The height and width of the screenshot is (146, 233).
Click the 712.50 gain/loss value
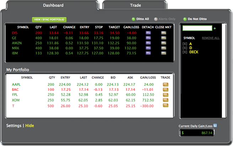click(148, 100)
